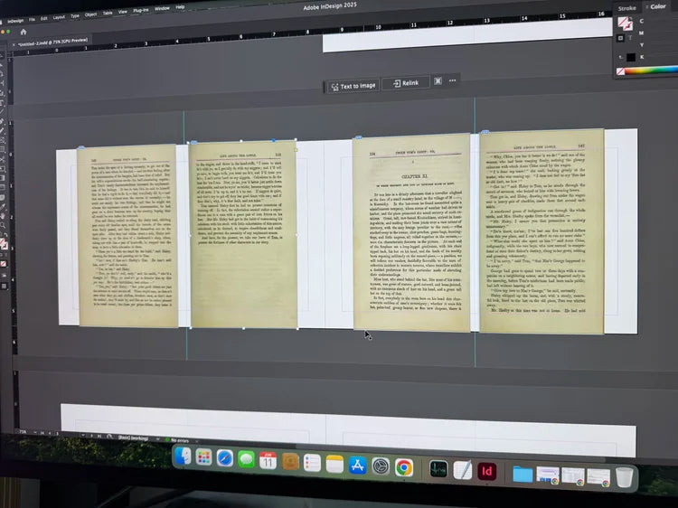The height and width of the screenshot is (508, 678).
Task: Click the No errors preflight status
Action: (x=177, y=440)
